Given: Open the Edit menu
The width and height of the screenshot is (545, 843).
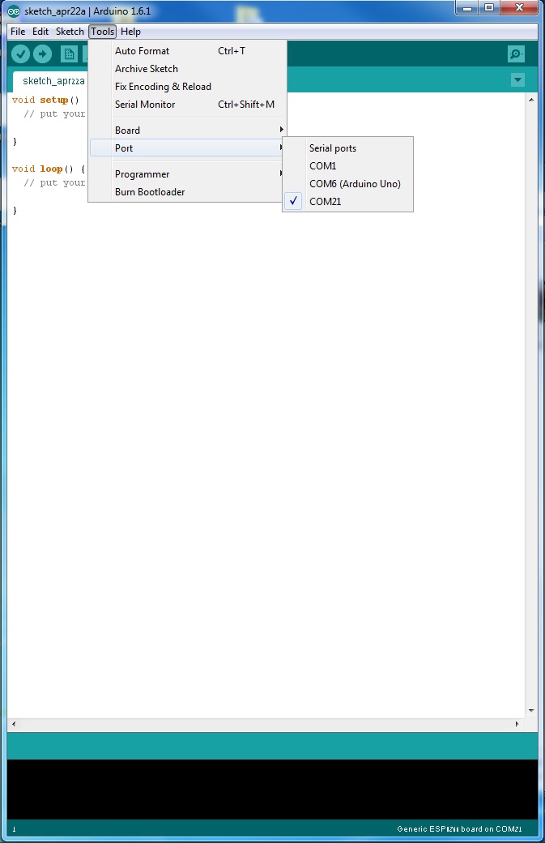Looking at the screenshot, I should 40,32.
